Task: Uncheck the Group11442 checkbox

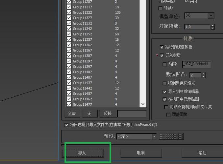Action: pyautogui.click(x=69, y=88)
